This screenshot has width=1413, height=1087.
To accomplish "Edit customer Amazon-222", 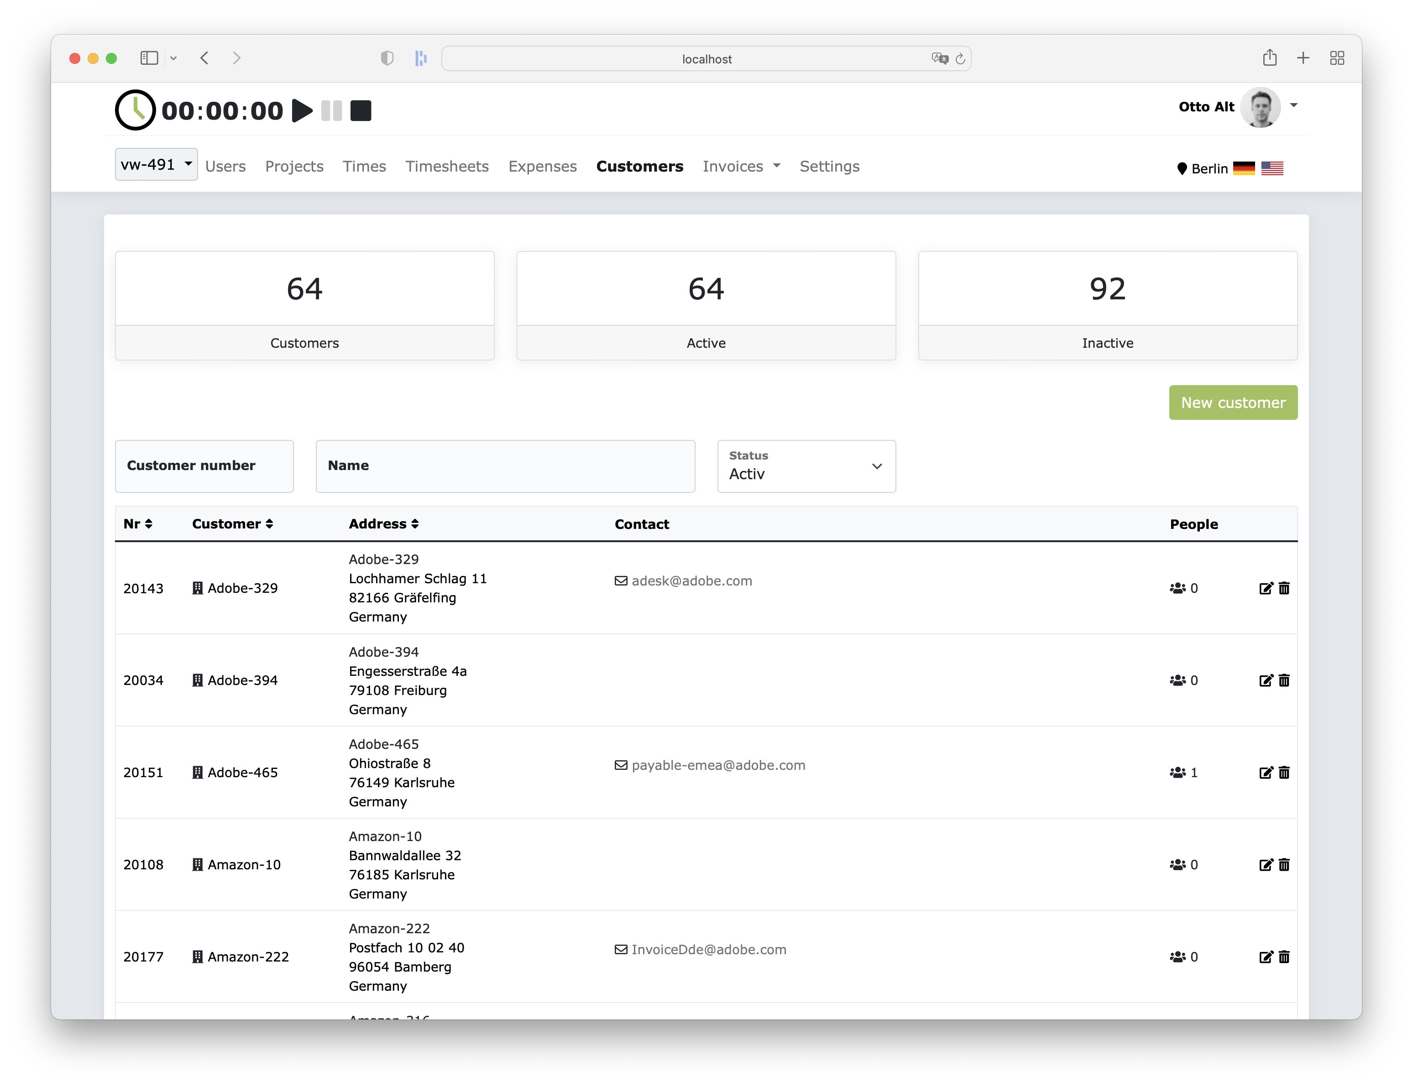I will (x=1266, y=957).
